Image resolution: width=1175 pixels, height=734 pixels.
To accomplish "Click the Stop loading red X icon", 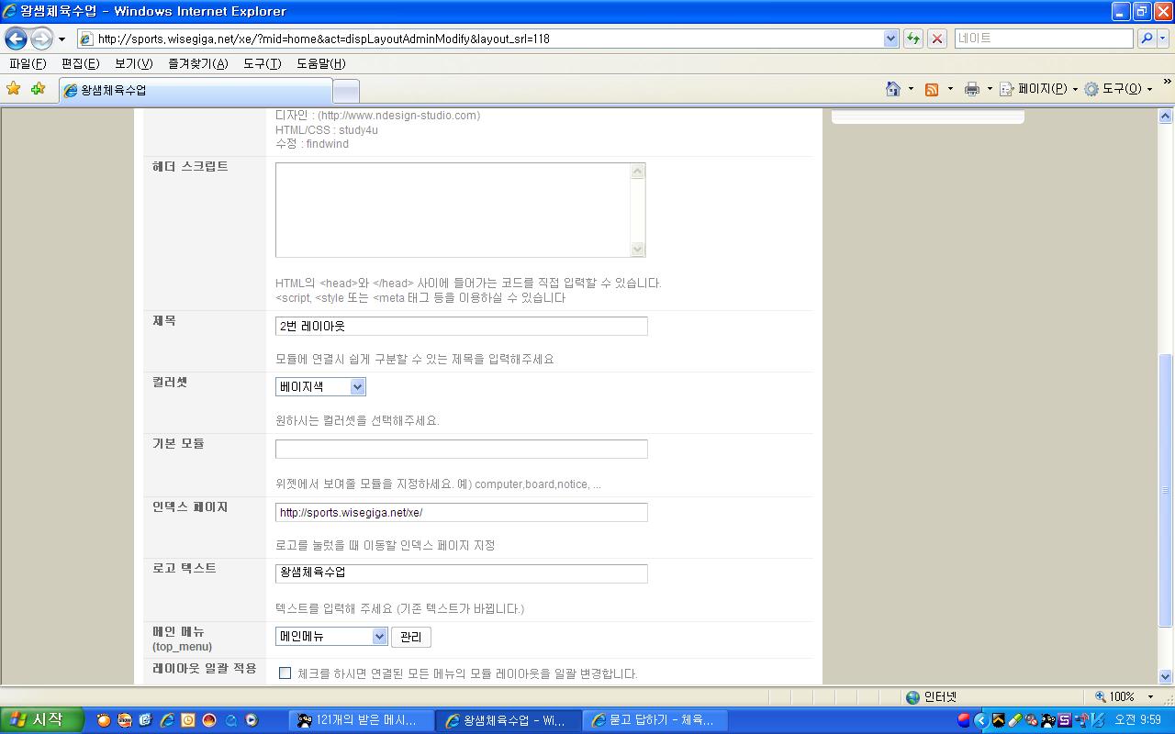I will point(937,39).
